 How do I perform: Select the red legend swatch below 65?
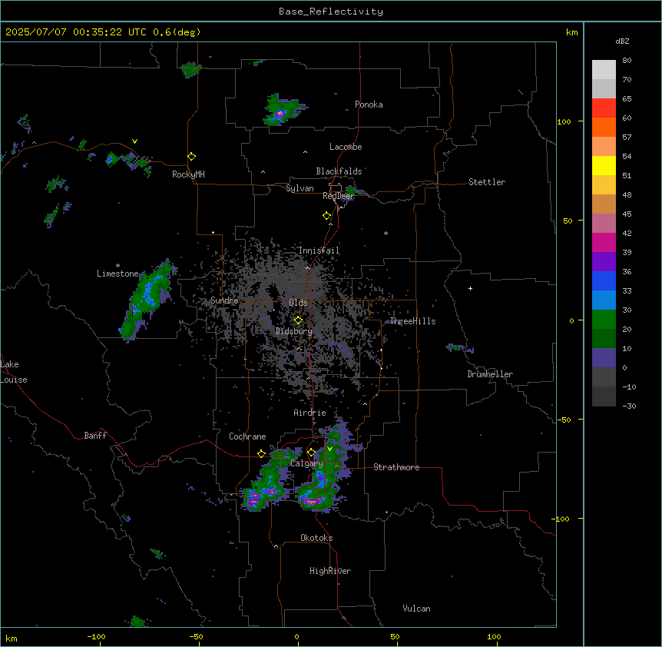click(x=604, y=108)
